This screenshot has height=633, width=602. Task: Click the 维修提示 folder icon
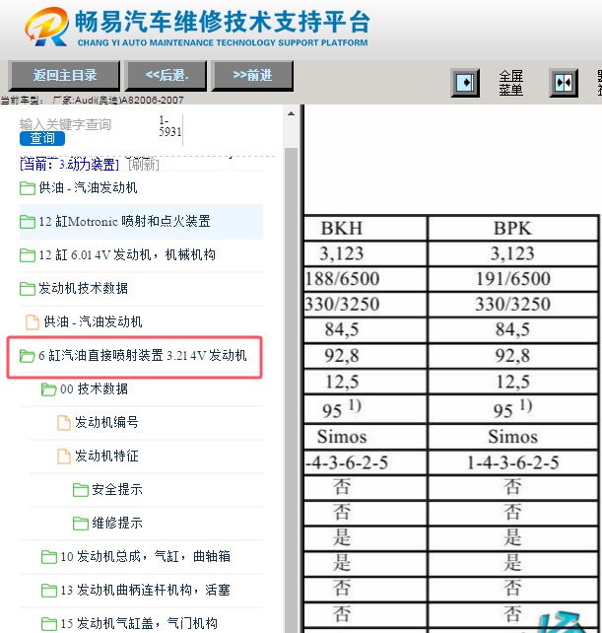point(80,524)
